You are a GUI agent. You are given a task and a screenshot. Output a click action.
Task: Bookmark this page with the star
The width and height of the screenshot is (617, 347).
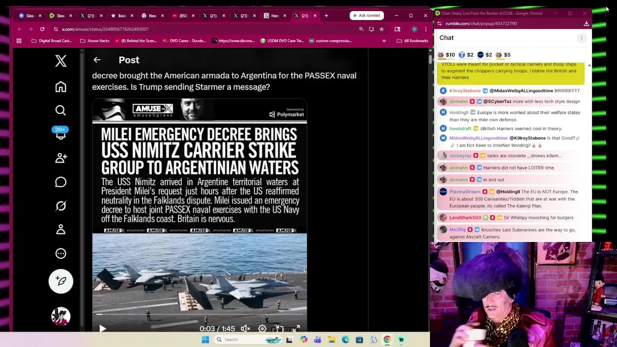pos(381,29)
